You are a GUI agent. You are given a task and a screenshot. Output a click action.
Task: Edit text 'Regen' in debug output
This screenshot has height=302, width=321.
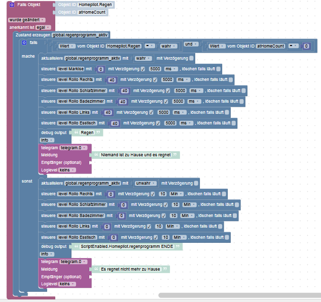coord(87,133)
